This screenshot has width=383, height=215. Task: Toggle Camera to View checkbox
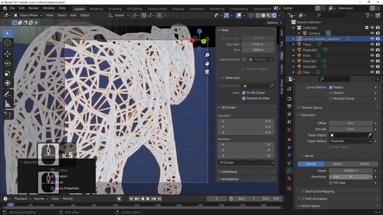click(x=244, y=98)
